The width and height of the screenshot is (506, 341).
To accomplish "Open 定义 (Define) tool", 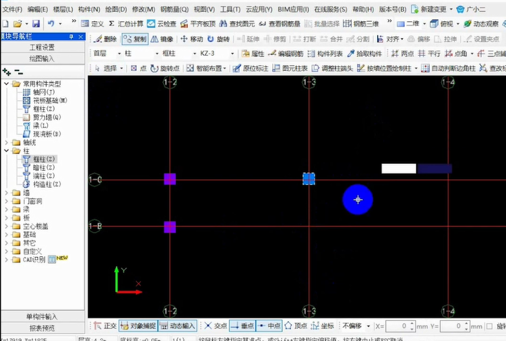I will pos(93,23).
